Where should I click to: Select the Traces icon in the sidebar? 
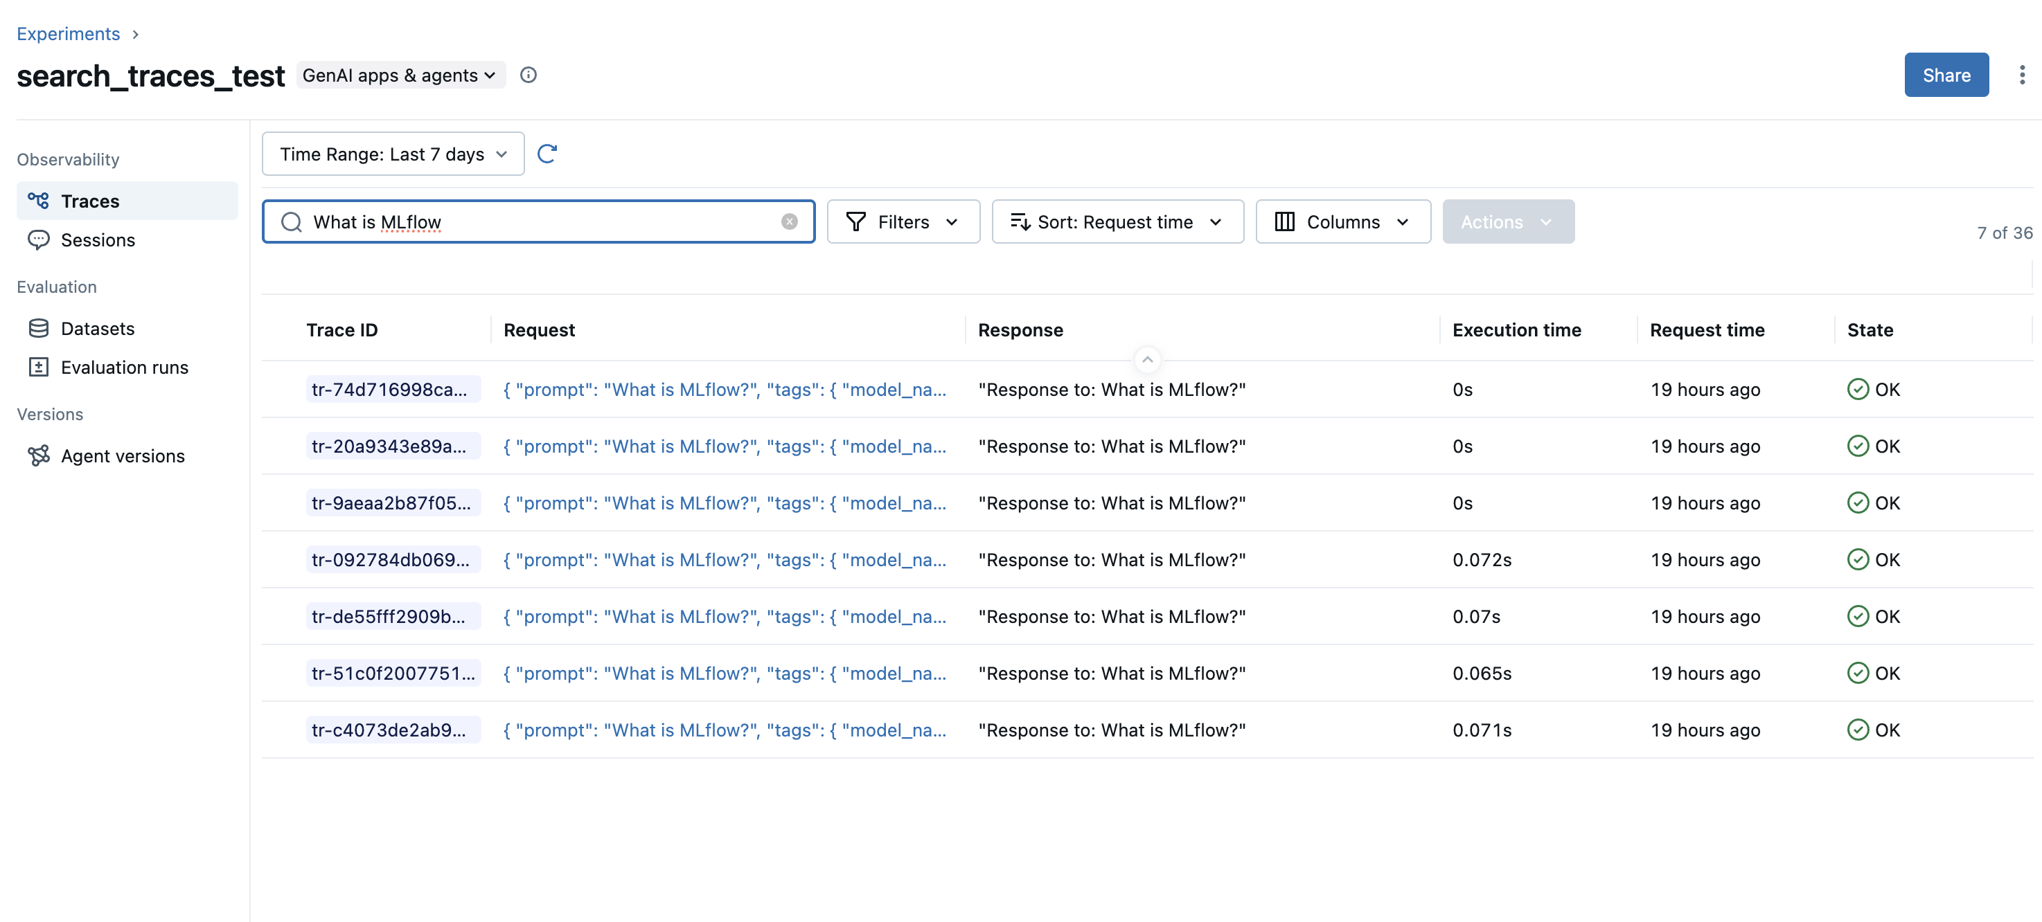tap(39, 201)
